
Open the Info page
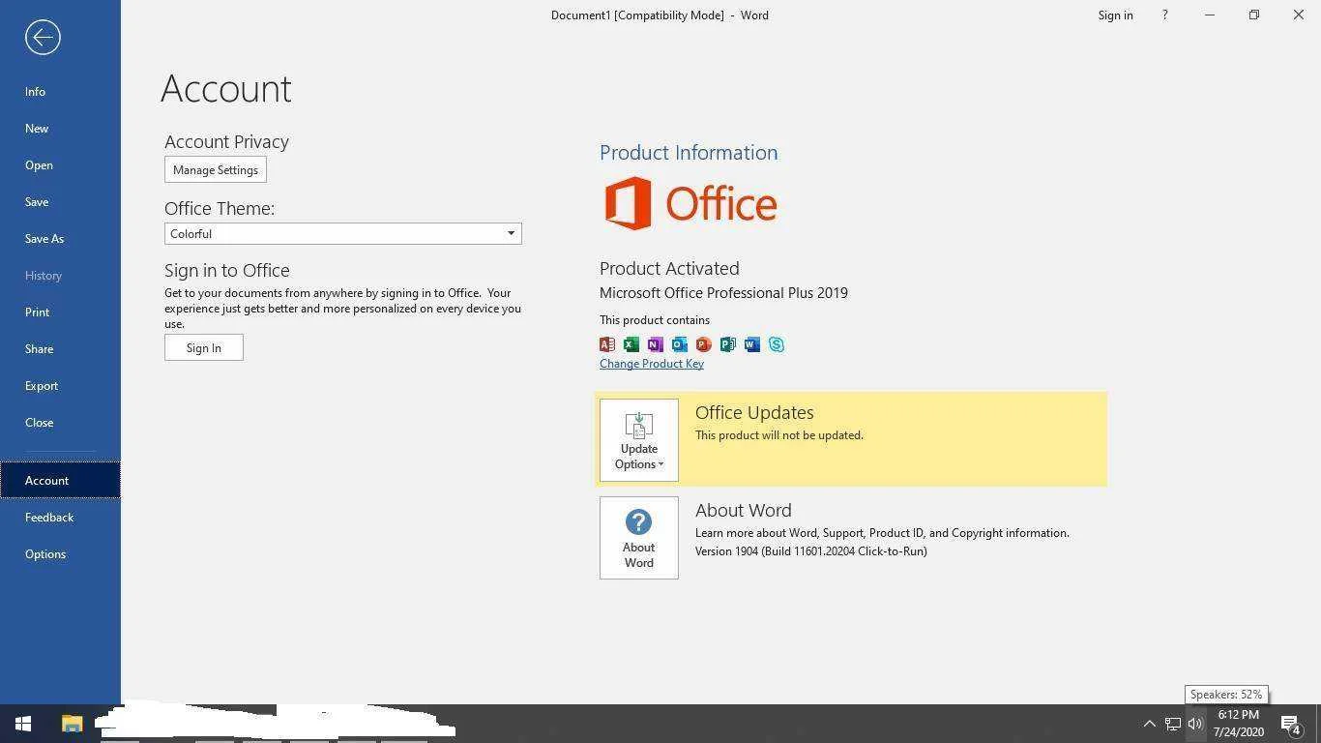click(36, 92)
